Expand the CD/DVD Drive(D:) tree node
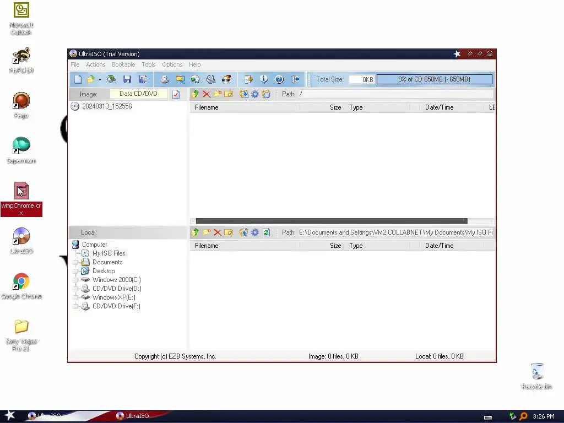The width and height of the screenshot is (564, 423). point(75,289)
